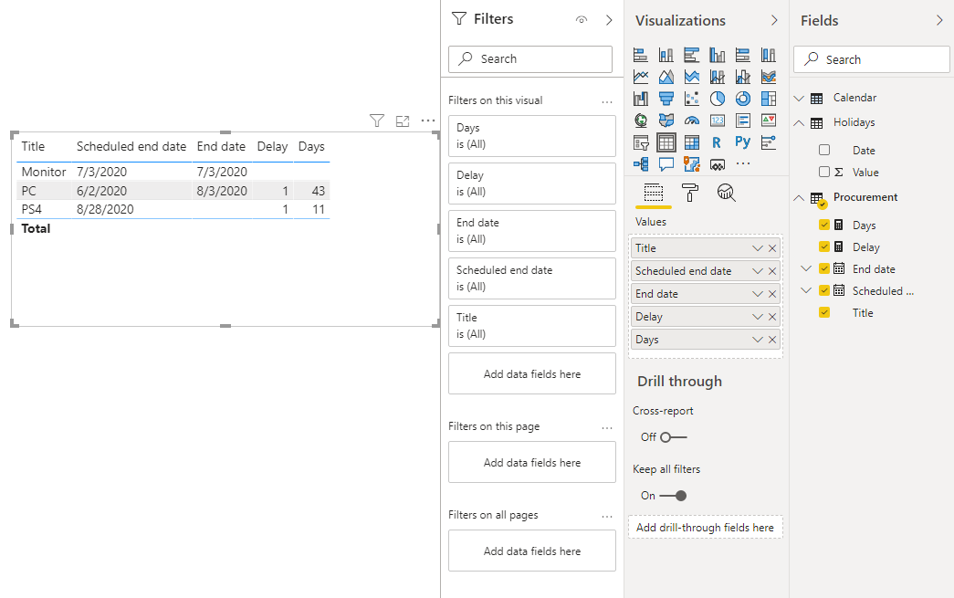Select the Matrix visual
Viewport: 954px width, 598px height.
[692, 142]
